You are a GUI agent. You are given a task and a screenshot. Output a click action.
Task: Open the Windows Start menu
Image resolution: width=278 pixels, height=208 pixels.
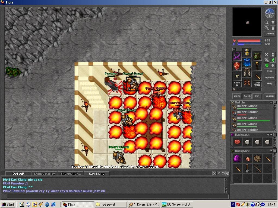8,204
